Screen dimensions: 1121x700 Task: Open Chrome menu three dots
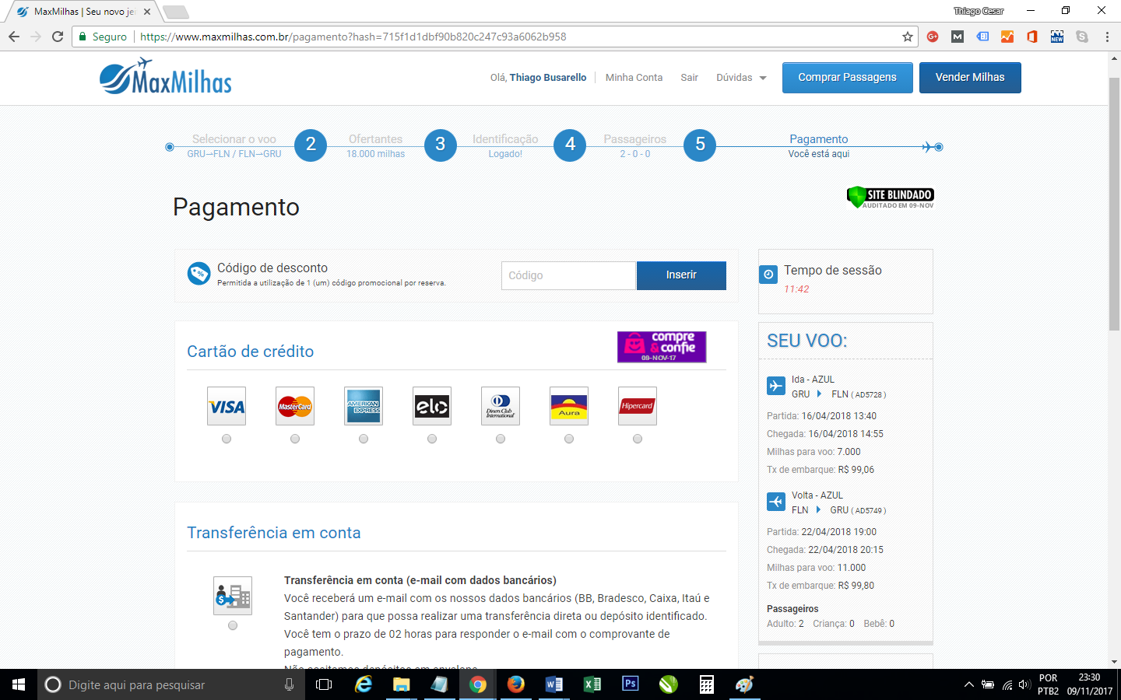(1107, 37)
